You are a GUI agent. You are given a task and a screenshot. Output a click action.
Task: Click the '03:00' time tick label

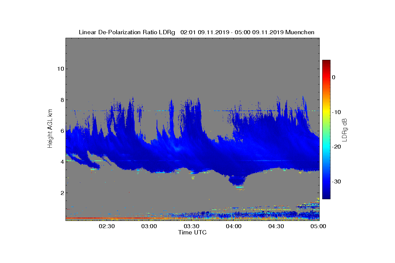pos(149,226)
